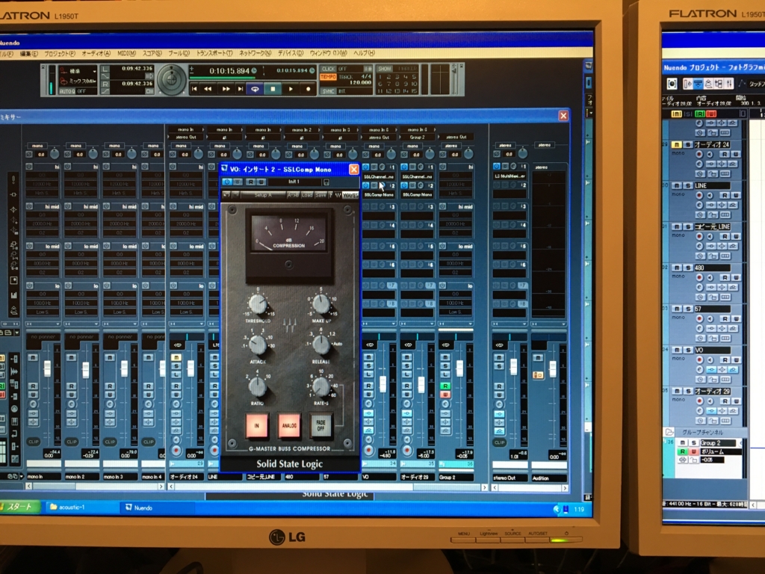The image size is (765, 574).
Task: Open the Windows スタート menu
Action: point(19,507)
